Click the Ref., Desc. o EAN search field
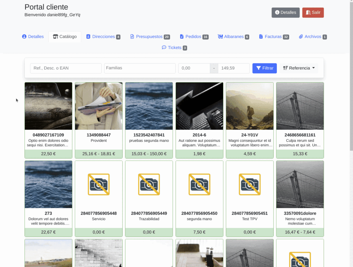Viewport: 353px width, 267px height. (66, 68)
